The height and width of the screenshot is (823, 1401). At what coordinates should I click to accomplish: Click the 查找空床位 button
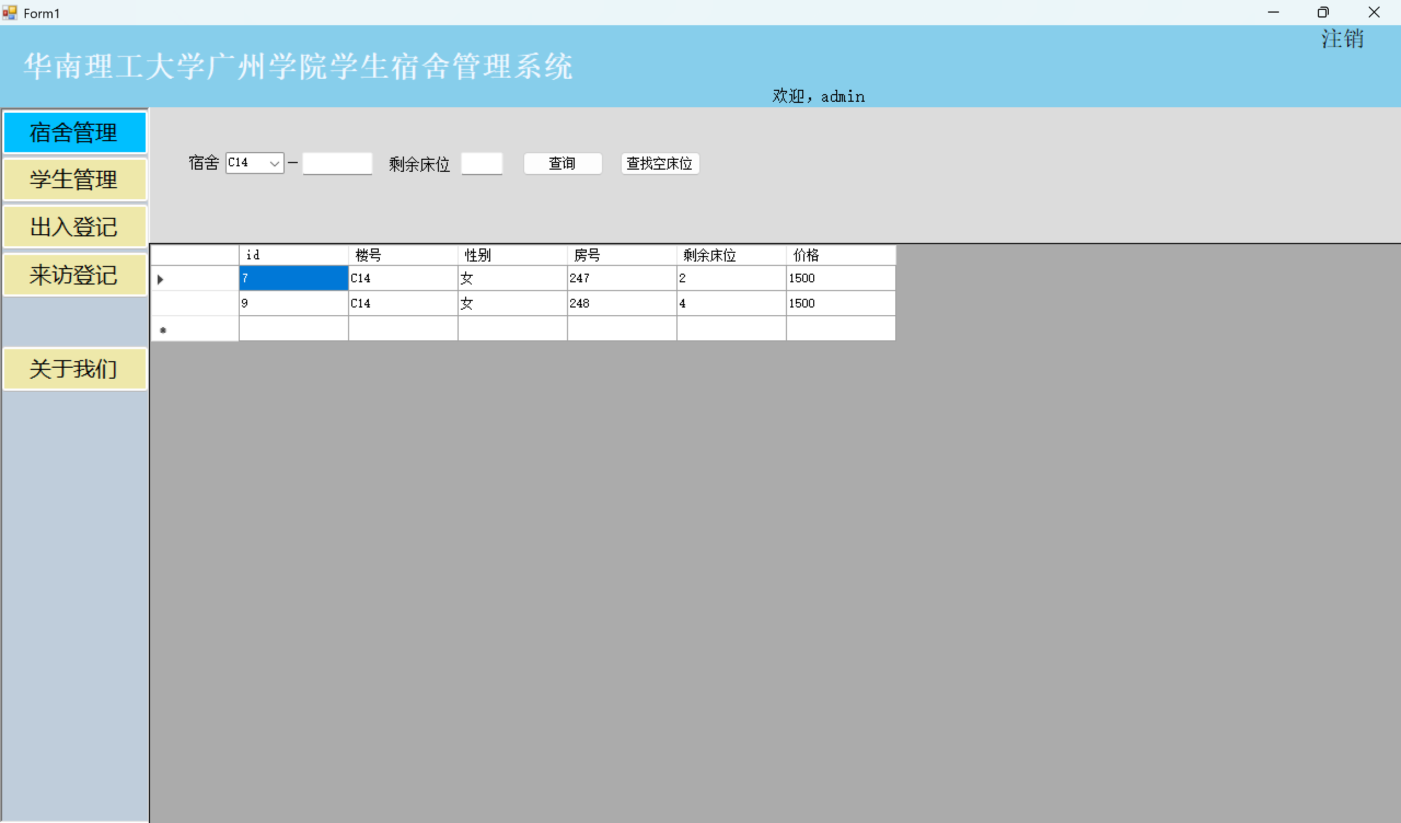pos(659,164)
